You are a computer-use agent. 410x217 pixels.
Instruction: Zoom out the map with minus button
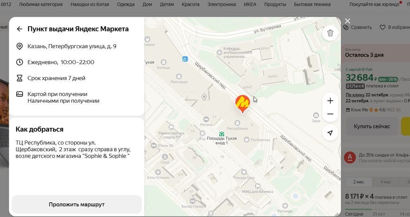[330, 114]
